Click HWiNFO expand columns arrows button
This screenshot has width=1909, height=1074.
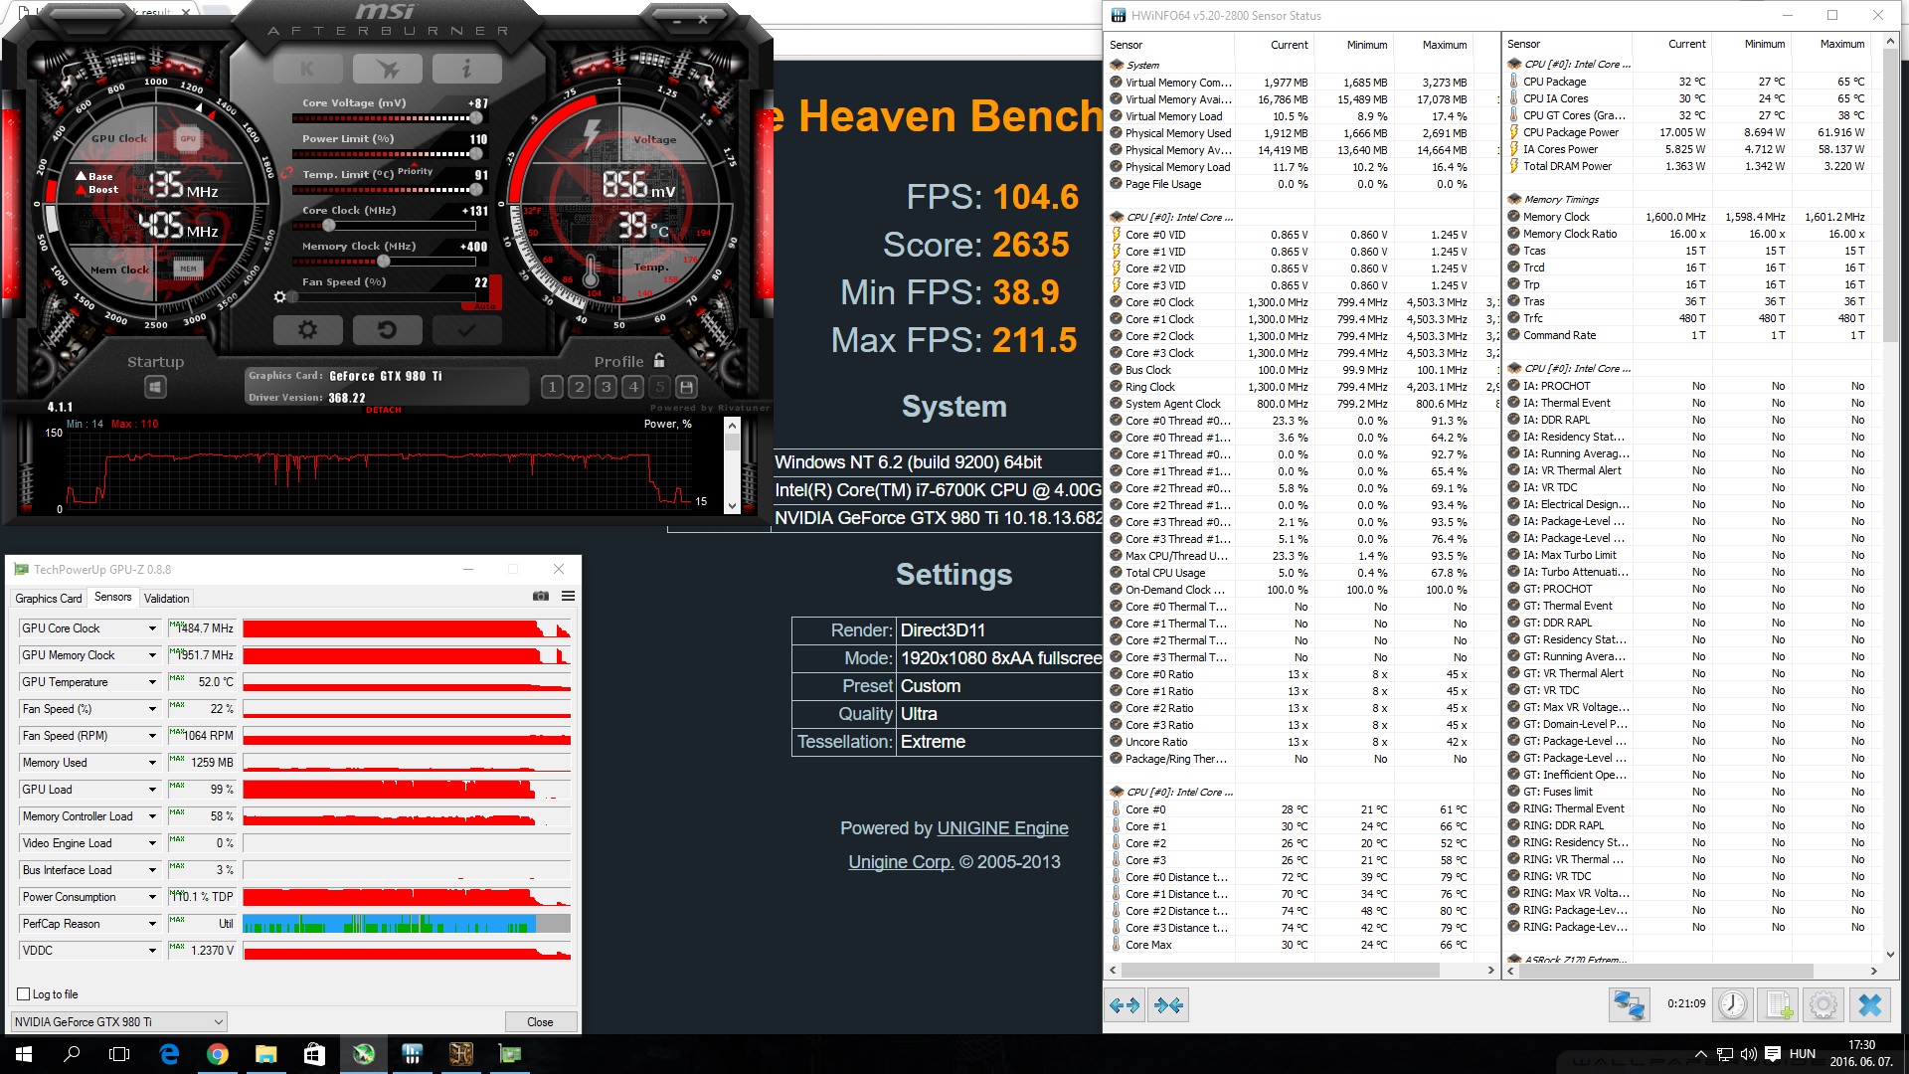[1125, 1005]
